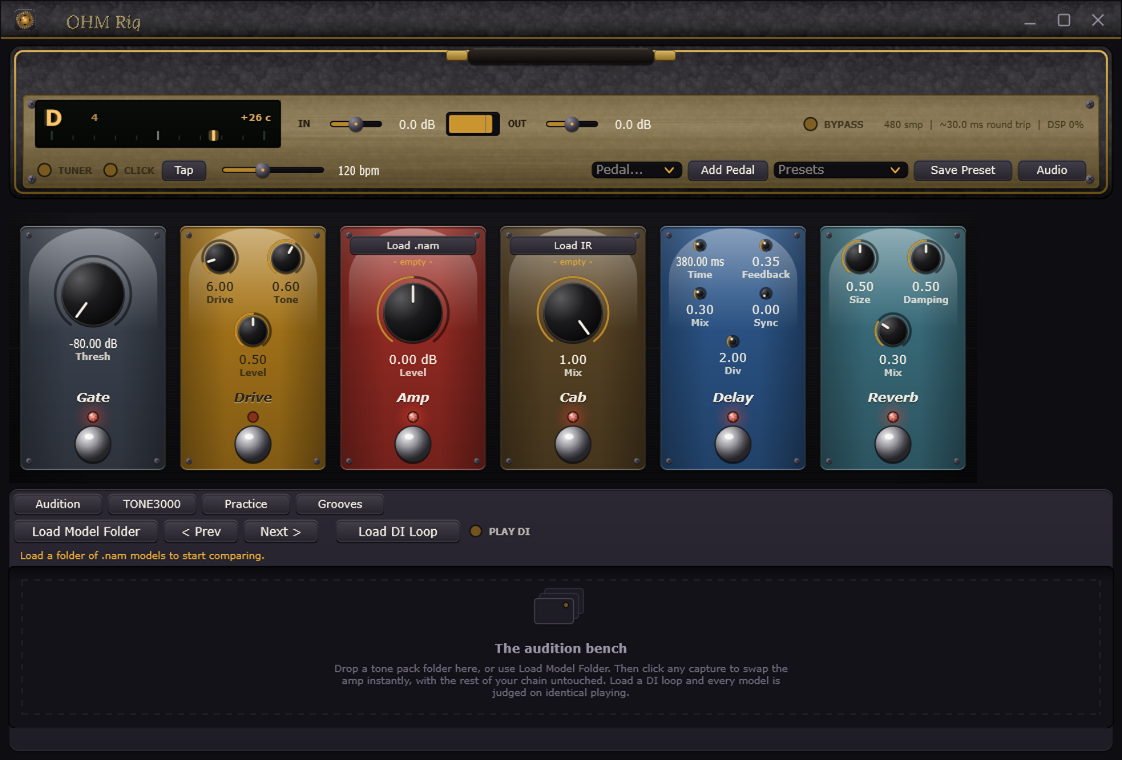
Task: Click the Reverb Mix knob
Action: (893, 330)
